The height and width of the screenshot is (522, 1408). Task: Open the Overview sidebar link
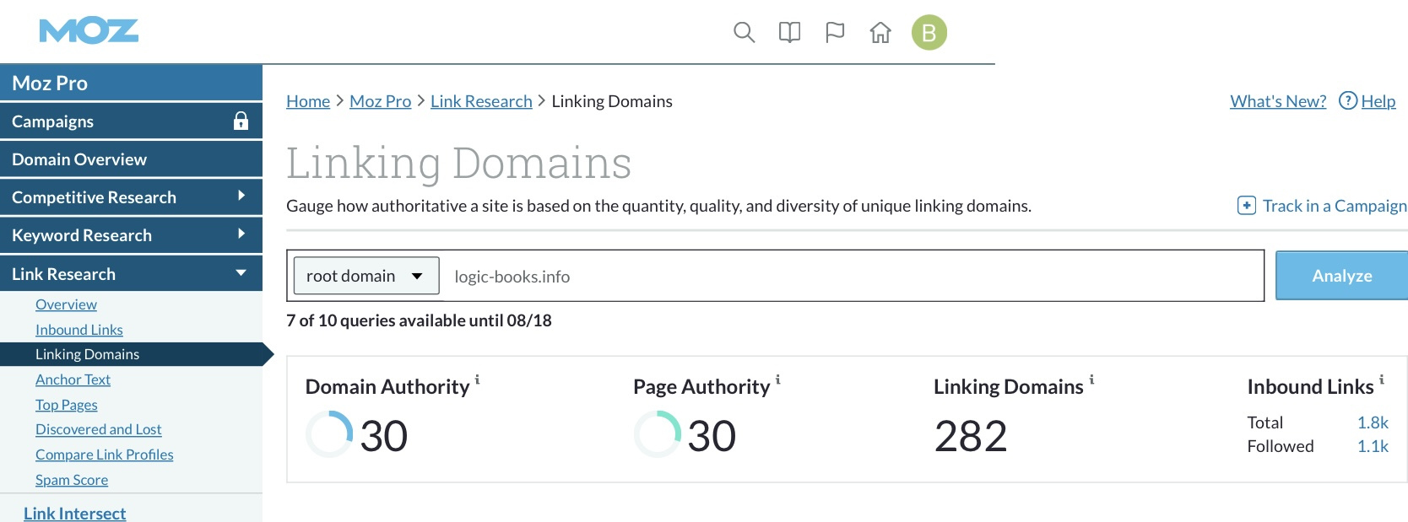click(x=66, y=304)
